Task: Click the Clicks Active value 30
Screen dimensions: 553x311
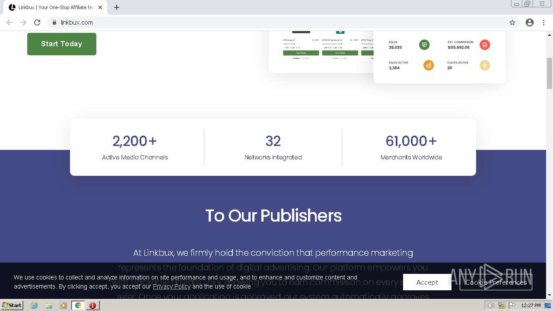Action: [450, 68]
